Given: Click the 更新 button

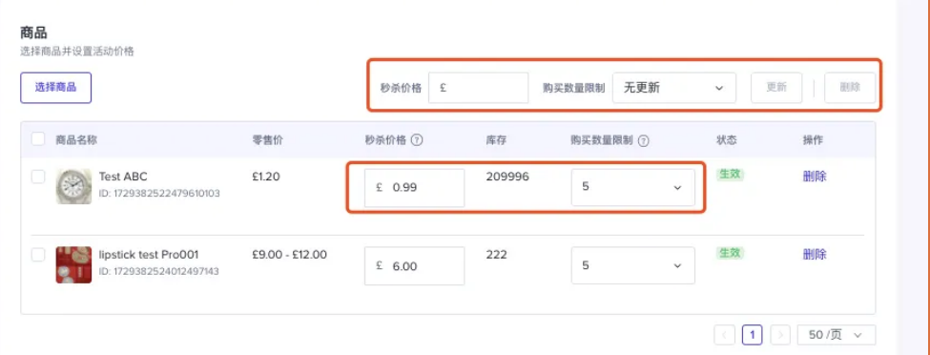Looking at the screenshot, I should pyautogui.click(x=776, y=88).
